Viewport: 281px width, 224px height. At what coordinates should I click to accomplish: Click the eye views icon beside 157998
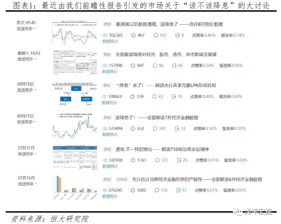(x=105, y=65)
